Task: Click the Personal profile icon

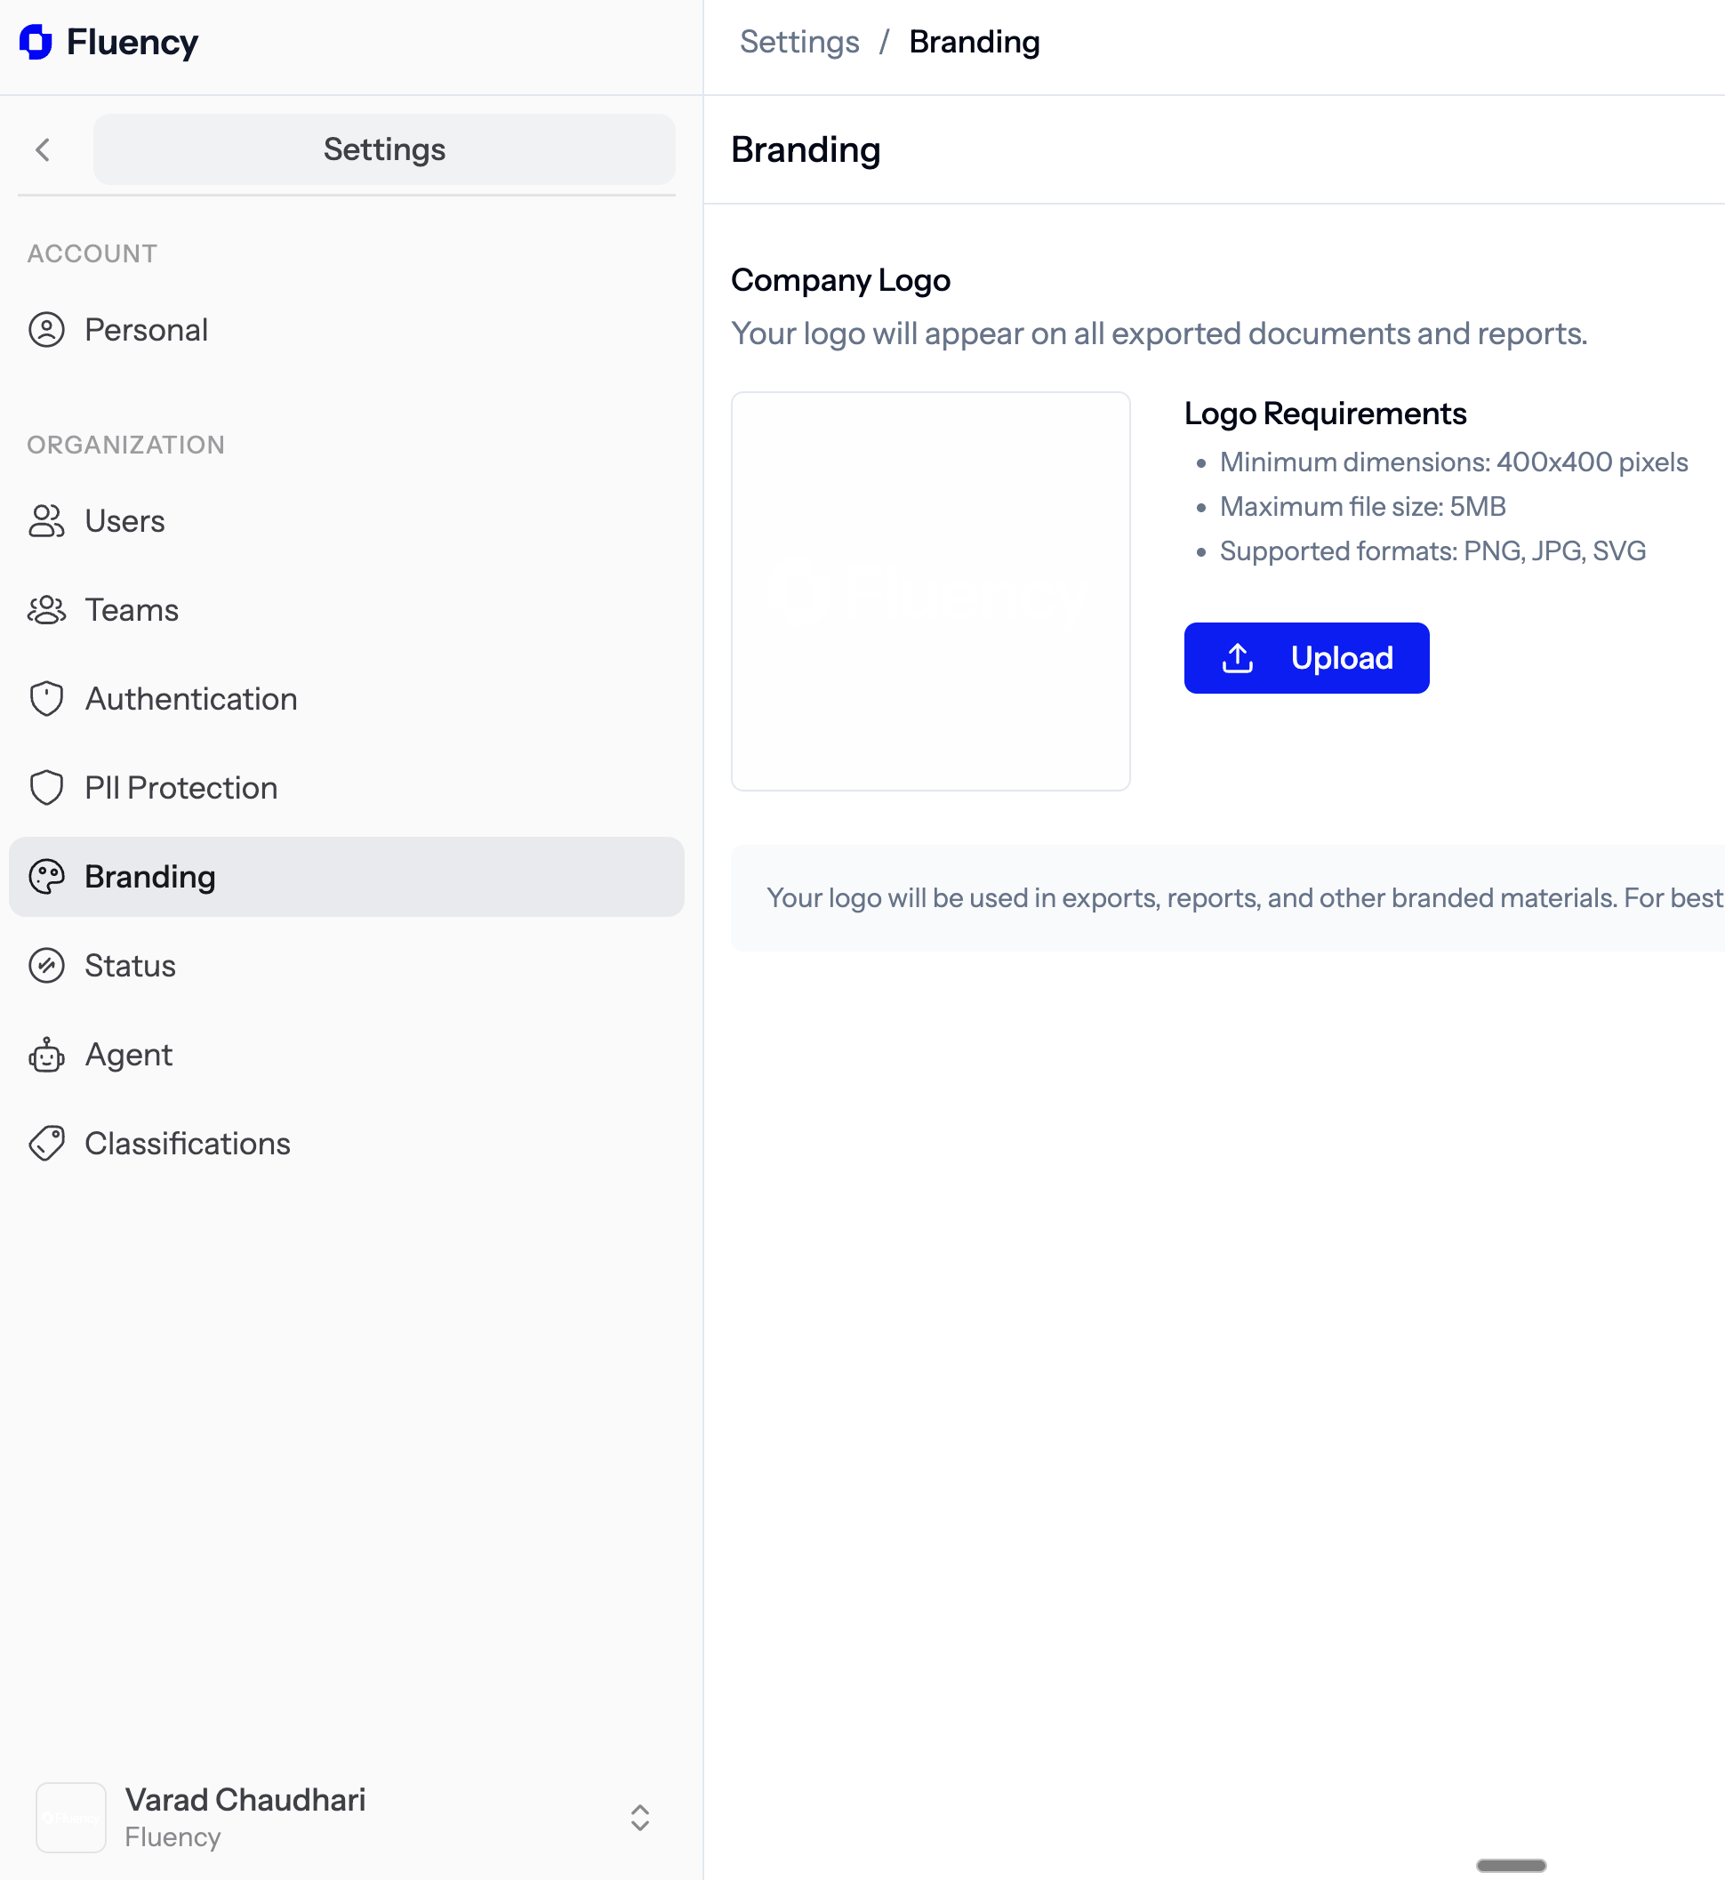Action: pyautogui.click(x=46, y=330)
